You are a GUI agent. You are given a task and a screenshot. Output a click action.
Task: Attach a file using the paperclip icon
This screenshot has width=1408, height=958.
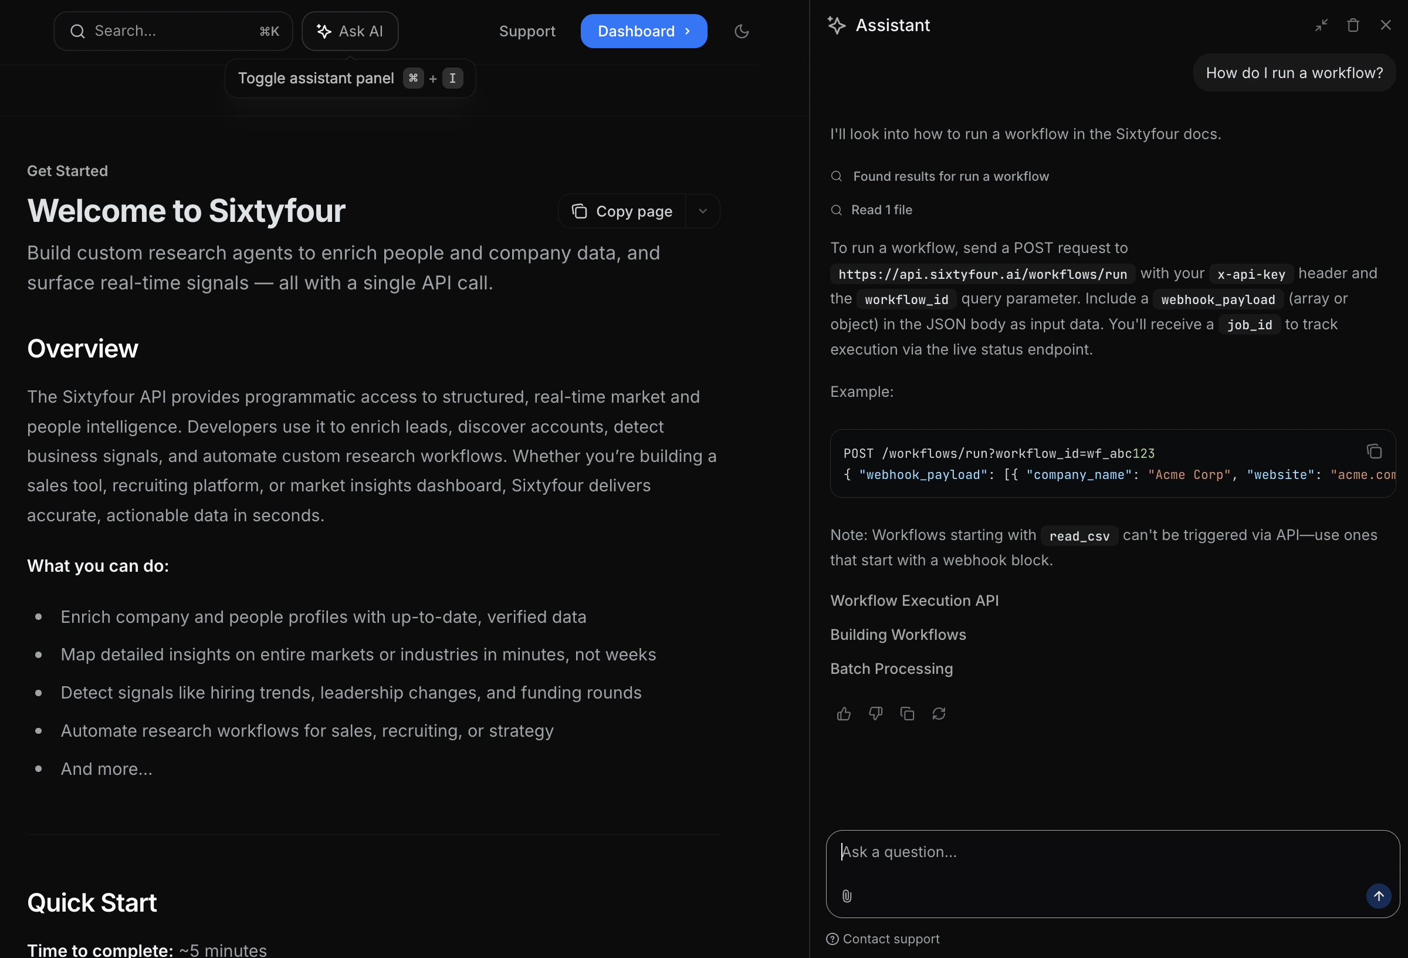click(847, 898)
